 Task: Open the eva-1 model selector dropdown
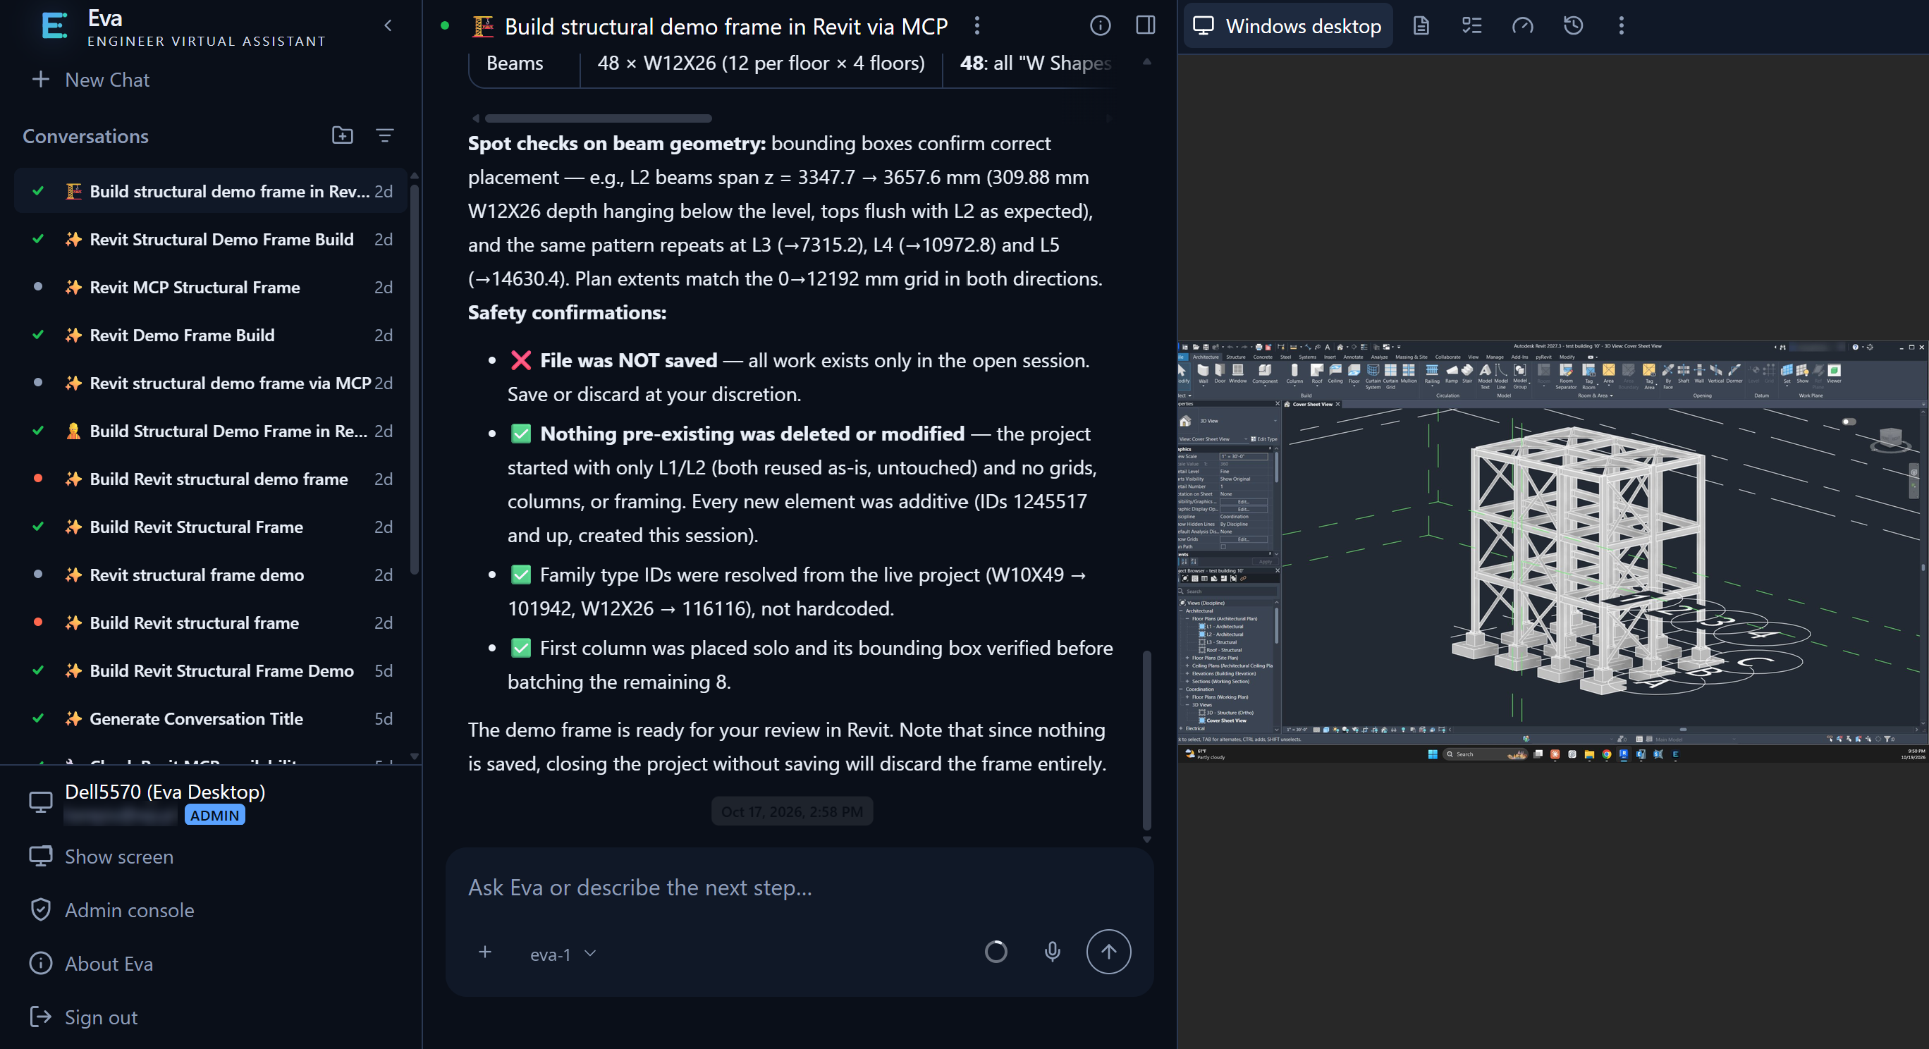coord(563,954)
